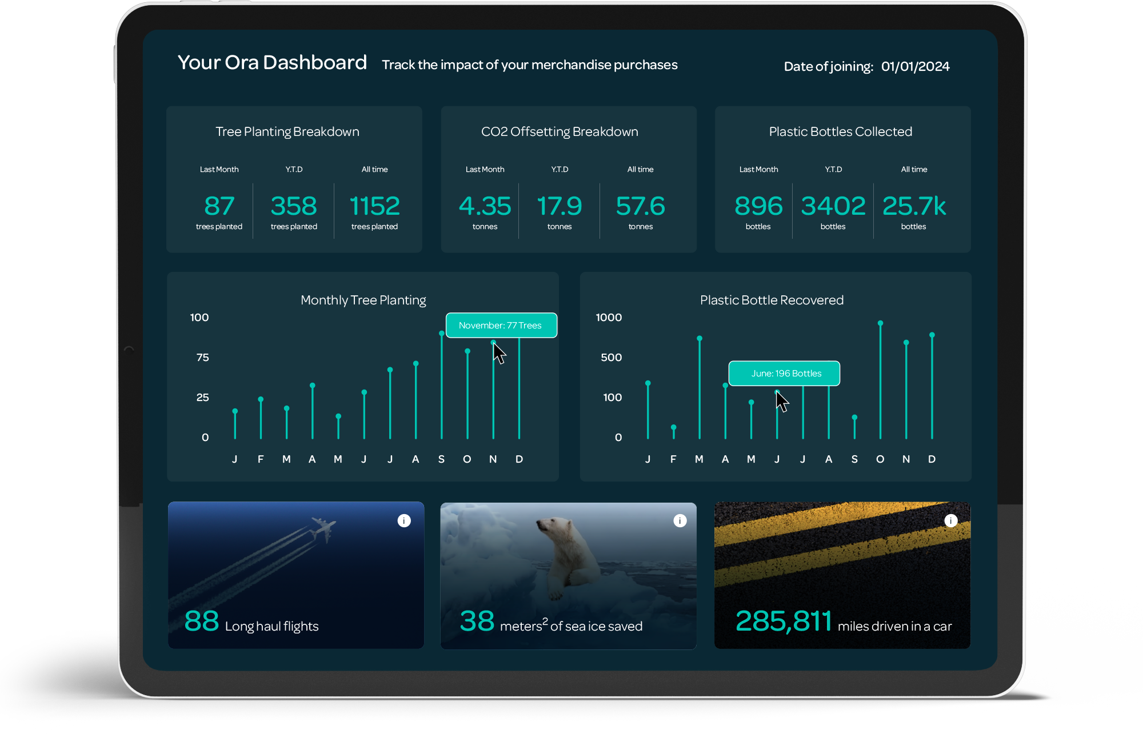Screen dimensions: 1143x750
Task: Click the date of joining 01/01/2024
Action: tap(915, 66)
